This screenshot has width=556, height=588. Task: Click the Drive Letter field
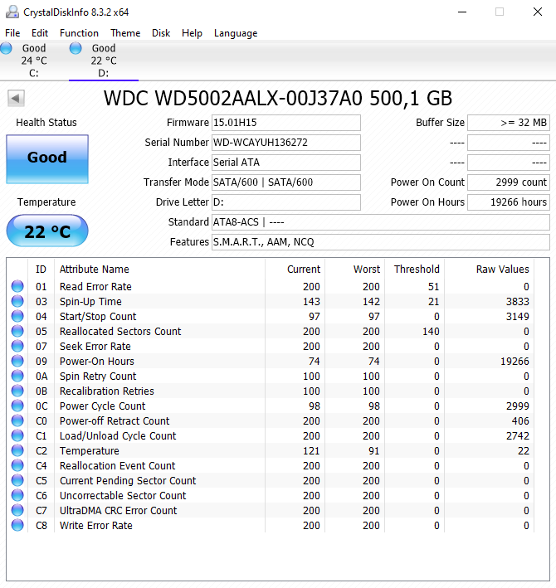(x=285, y=202)
